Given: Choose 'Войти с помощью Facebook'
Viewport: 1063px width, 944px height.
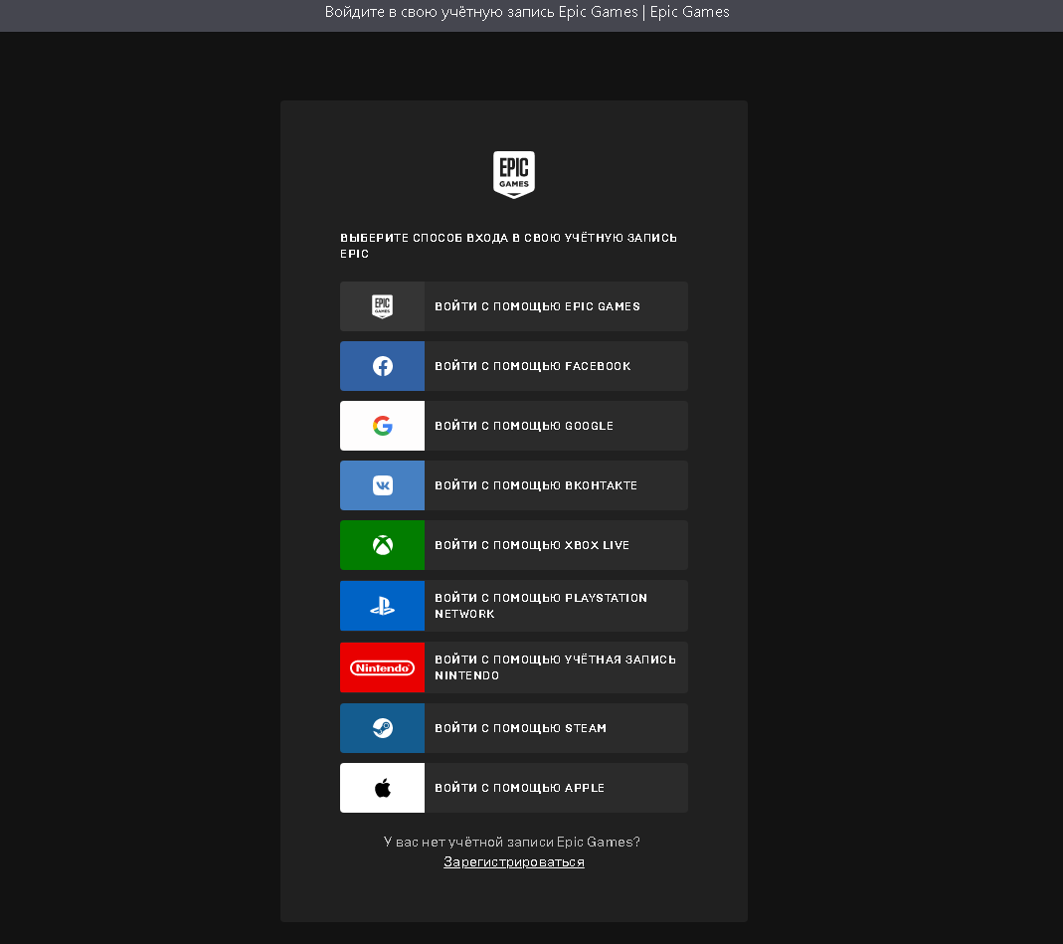Looking at the screenshot, I should coord(514,366).
